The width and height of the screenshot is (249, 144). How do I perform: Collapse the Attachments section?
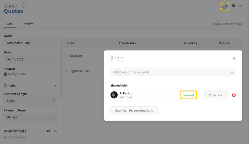pos(55,131)
